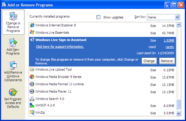Click the 1.93MB size link
This screenshot has width=186, height=121.
click(169, 40)
